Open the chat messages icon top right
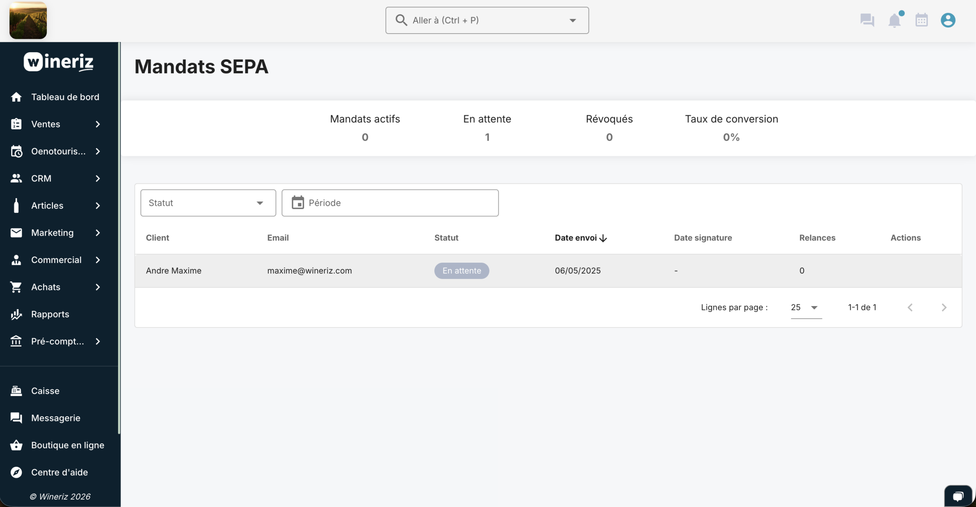Screen dimensions: 976x507 (867, 20)
